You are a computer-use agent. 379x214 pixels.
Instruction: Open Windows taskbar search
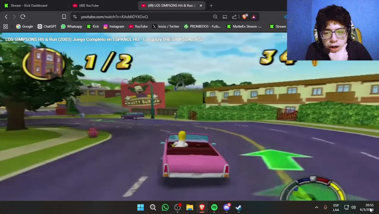153,207
